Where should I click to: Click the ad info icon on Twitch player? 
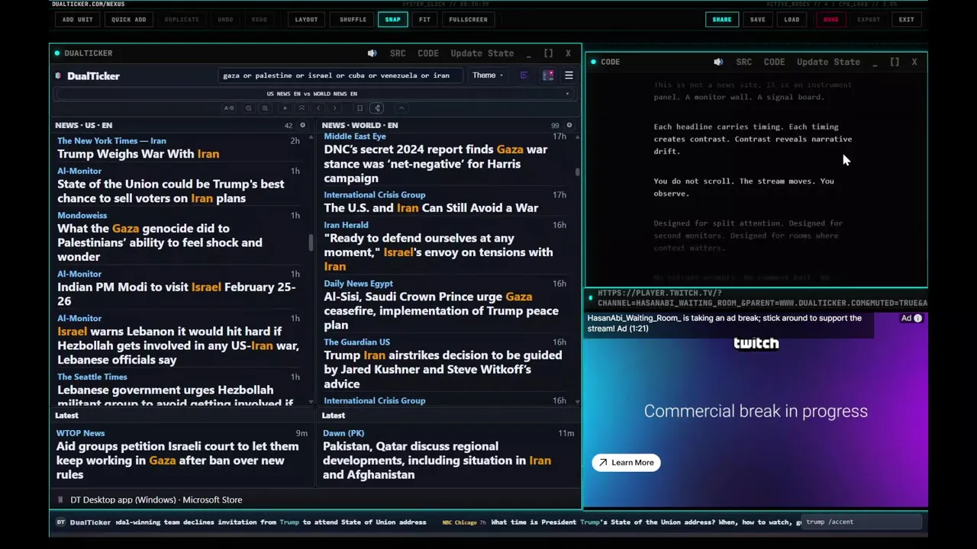tap(918, 319)
